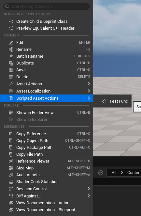
Task: Click the Test Func function icon
Action: (x=104, y=101)
